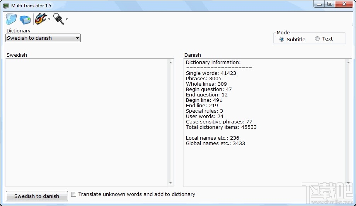Click the blue save disk icon
The height and width of the screenshot is (206, 356).
pos(25,20)
